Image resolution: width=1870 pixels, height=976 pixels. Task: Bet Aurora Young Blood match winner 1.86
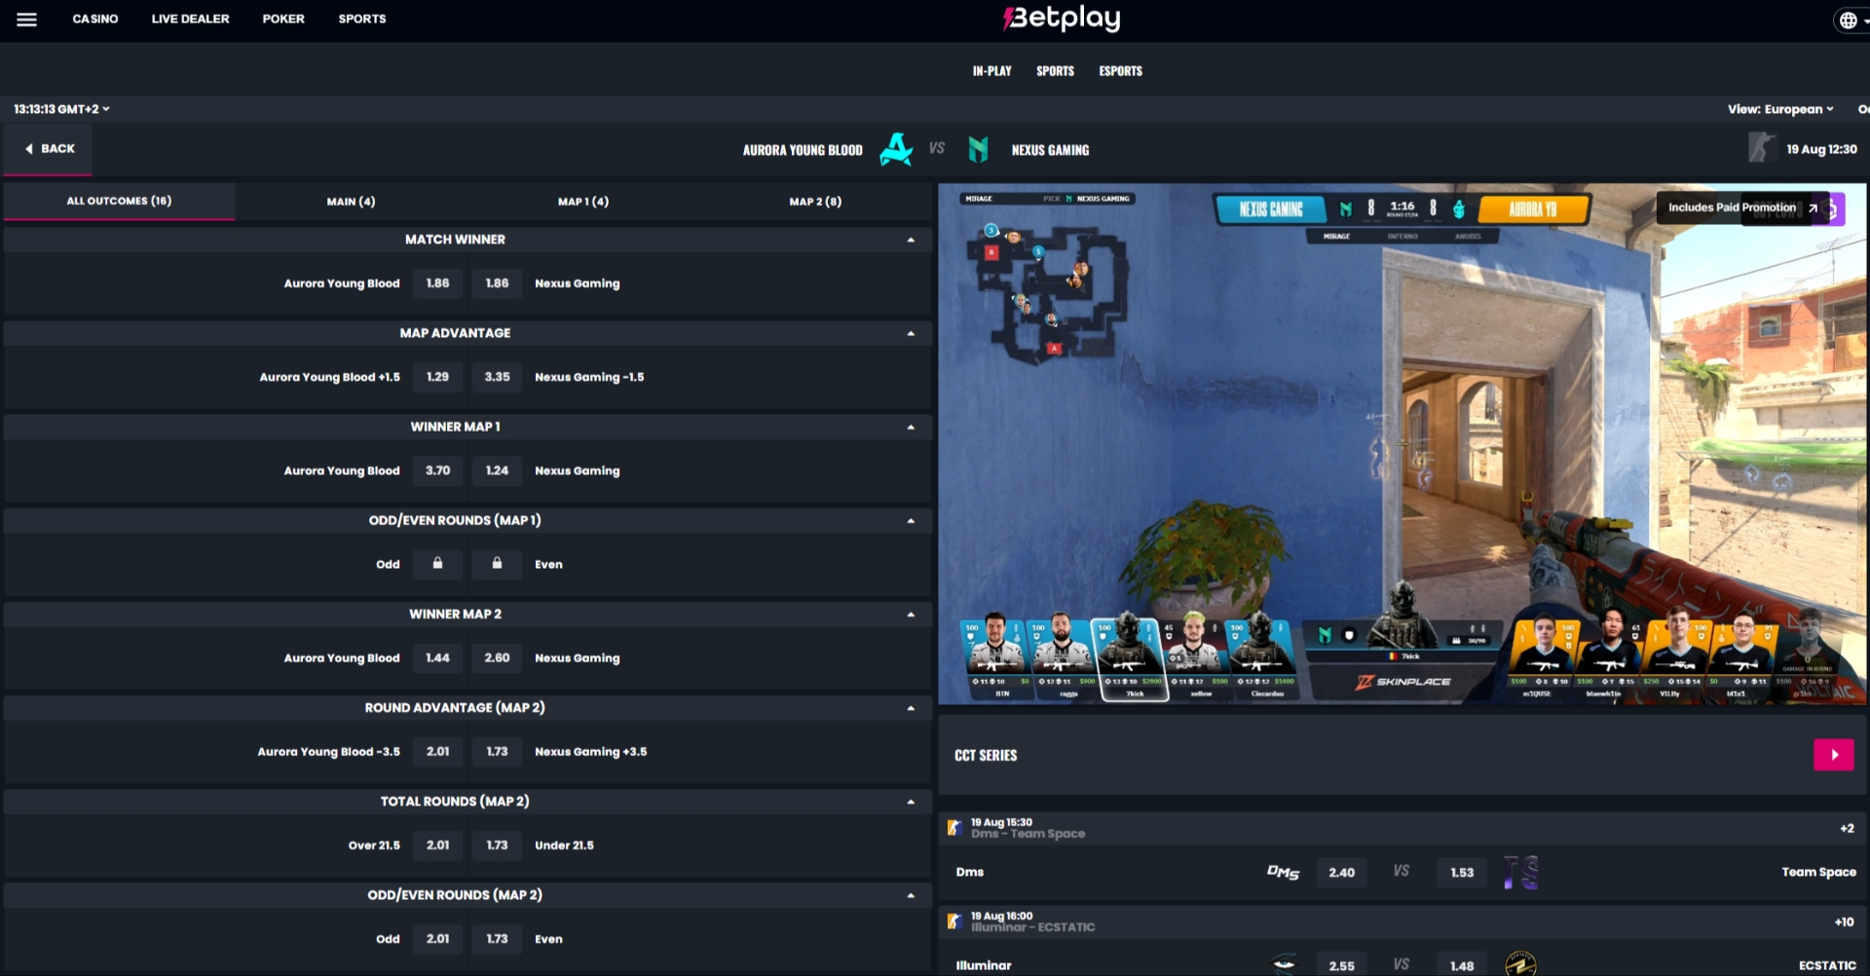[437, 283]
